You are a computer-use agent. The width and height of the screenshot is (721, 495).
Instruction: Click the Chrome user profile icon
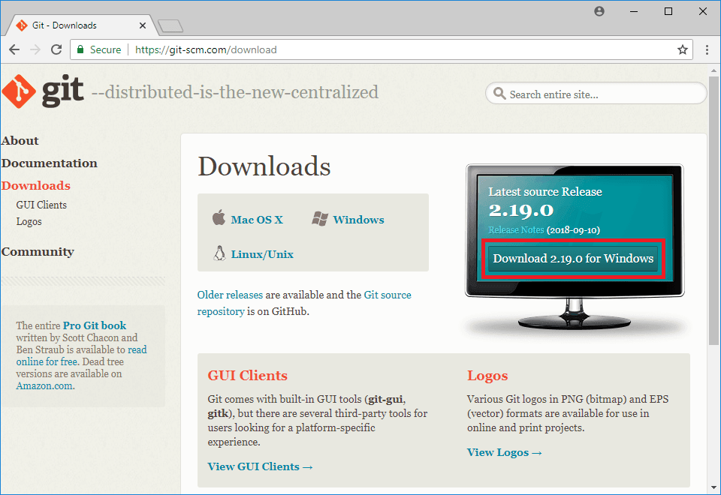point(599,11)
